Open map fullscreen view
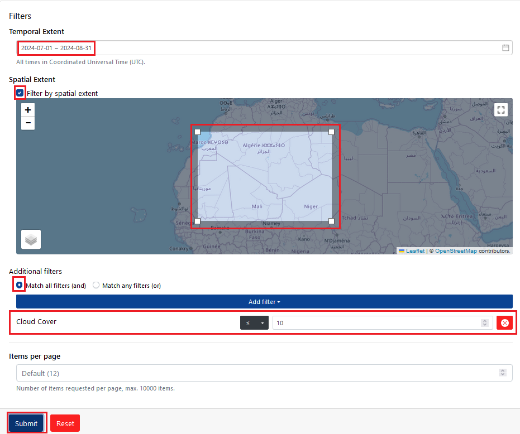The height and width of the screenshot is (434, 520). (x=501, y=110)
